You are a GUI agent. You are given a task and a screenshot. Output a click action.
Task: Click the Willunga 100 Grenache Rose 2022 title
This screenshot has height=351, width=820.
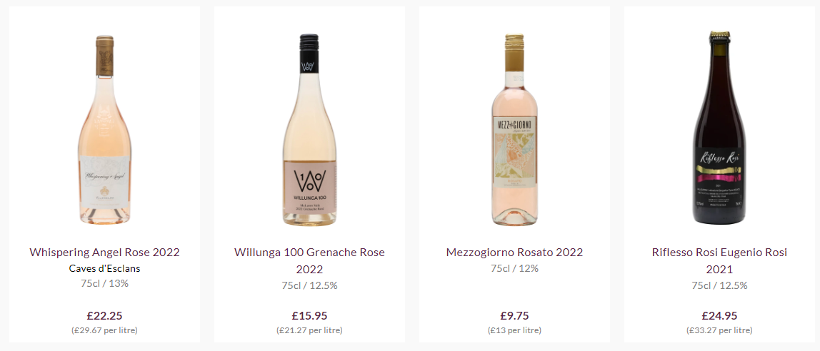pos(309,260)
